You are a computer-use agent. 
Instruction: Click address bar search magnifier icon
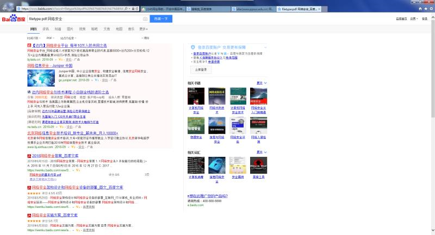tap(126, 9)
